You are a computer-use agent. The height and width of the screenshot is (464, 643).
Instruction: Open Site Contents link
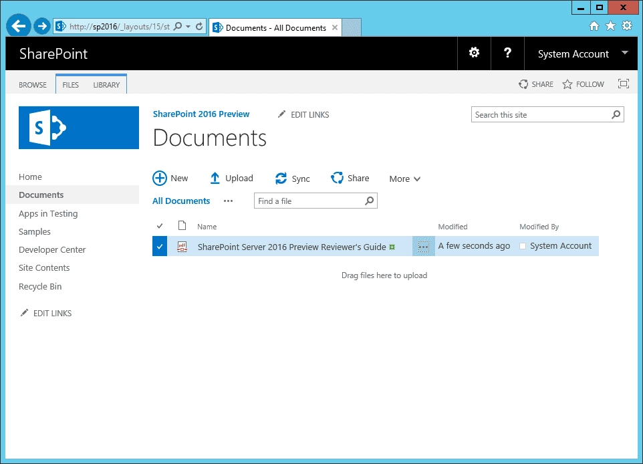point(44,268)
